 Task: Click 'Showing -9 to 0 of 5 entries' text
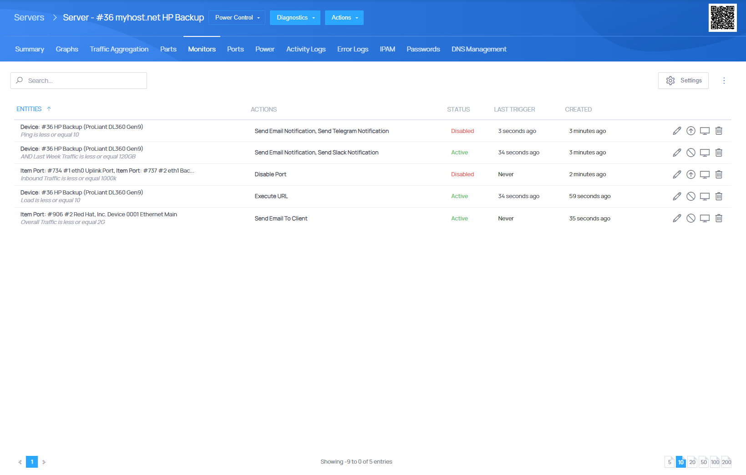point(356,462)
